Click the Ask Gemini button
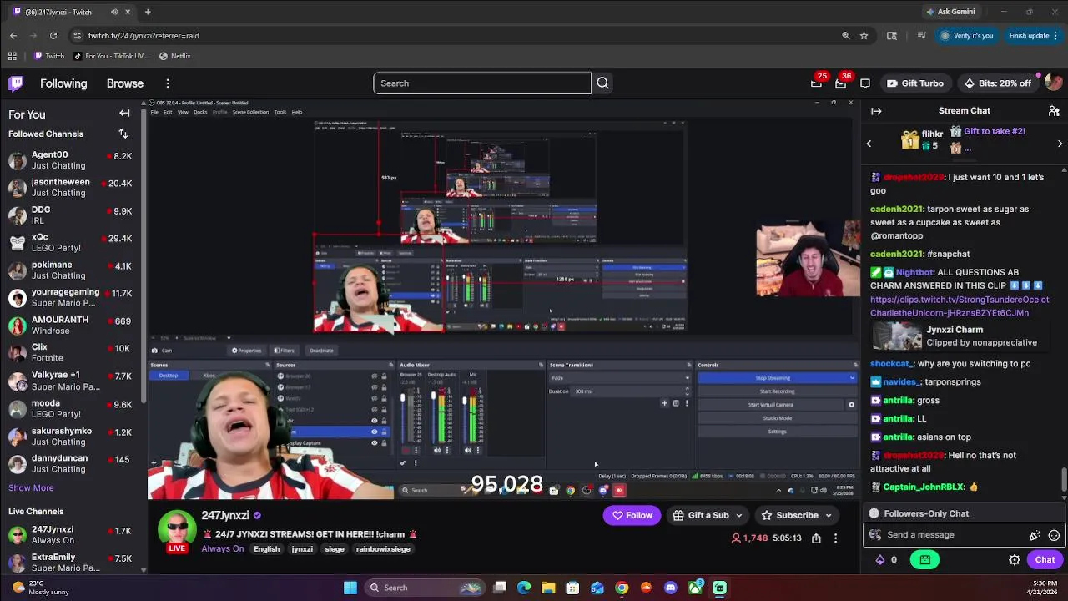The width and height of the screenshot is (1068, 601). coord(950,12)
